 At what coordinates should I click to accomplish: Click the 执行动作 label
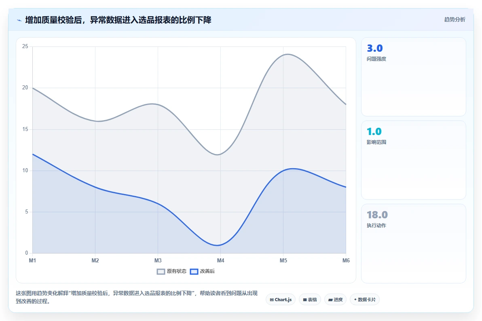(x=376, y=225)
